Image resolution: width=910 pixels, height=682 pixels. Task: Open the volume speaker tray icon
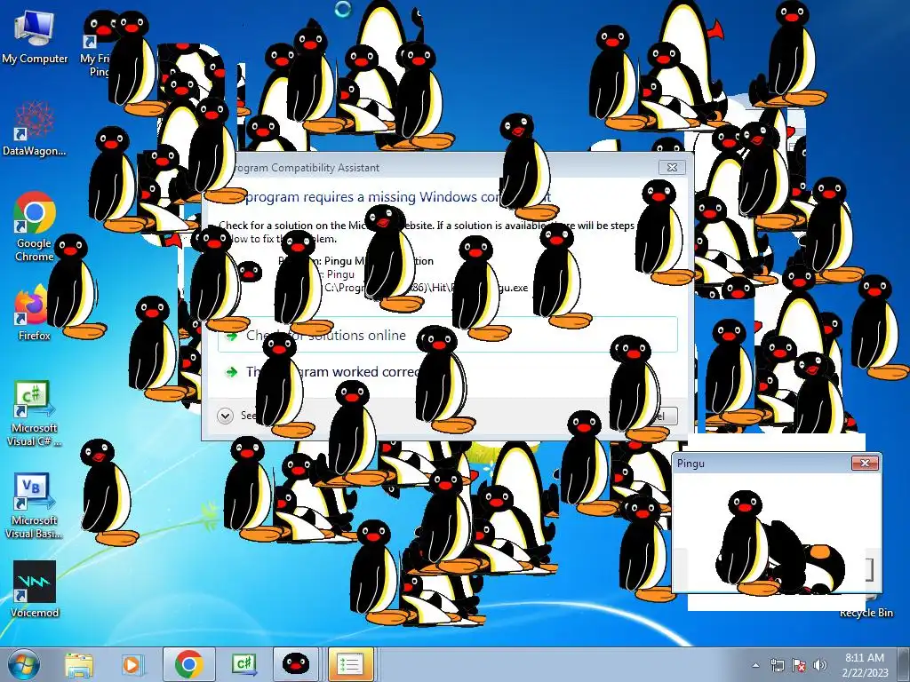coord(819,665)
